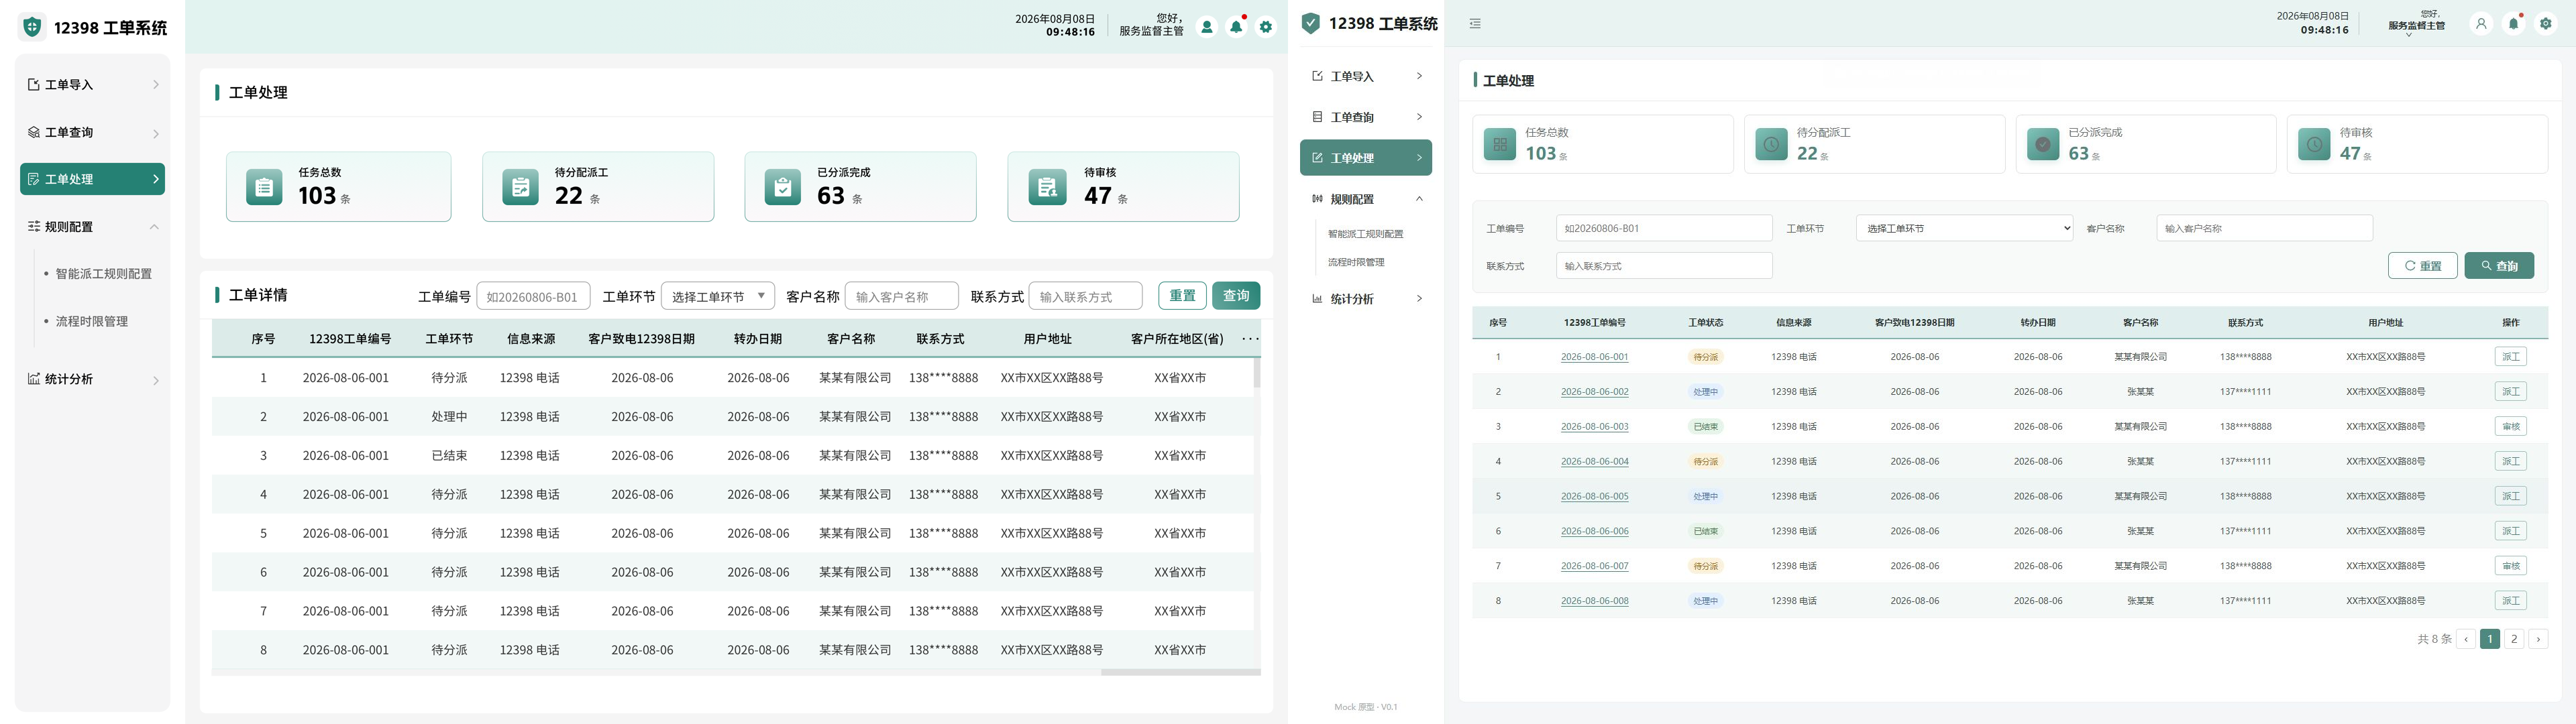Viewport: 2576px width, 724px height.
Task: Click the 待分配派工 clock icon in right view
Action: click(1771, 144)
